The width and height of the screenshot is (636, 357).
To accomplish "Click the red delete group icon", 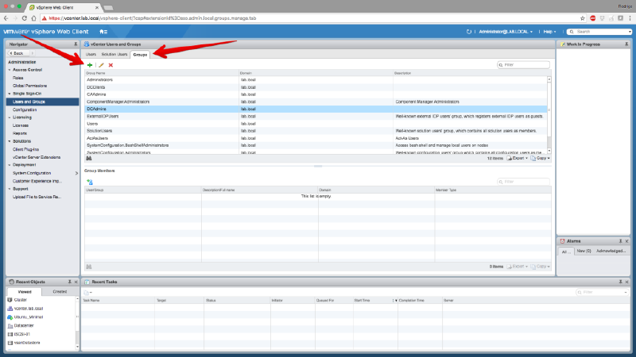I will click(111, 65).
